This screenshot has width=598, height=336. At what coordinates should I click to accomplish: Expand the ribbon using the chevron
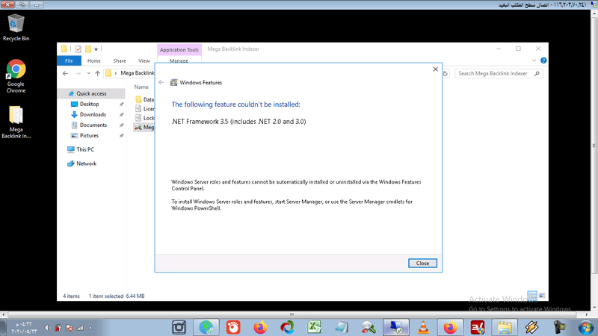pyautogui.click(x=534, y=60)
